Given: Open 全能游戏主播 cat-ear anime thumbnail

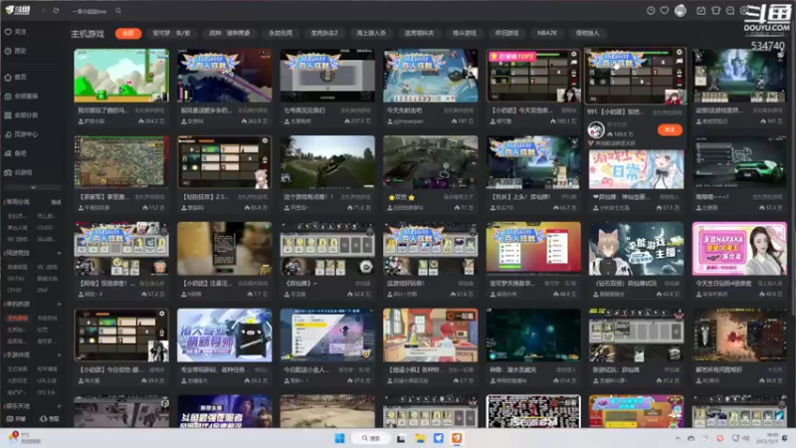Looking at the screenshot, I should point(636,248).
